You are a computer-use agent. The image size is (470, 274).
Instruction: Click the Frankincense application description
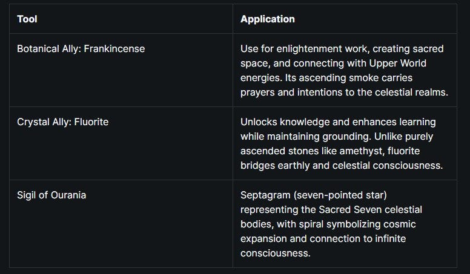coord(344,70)
